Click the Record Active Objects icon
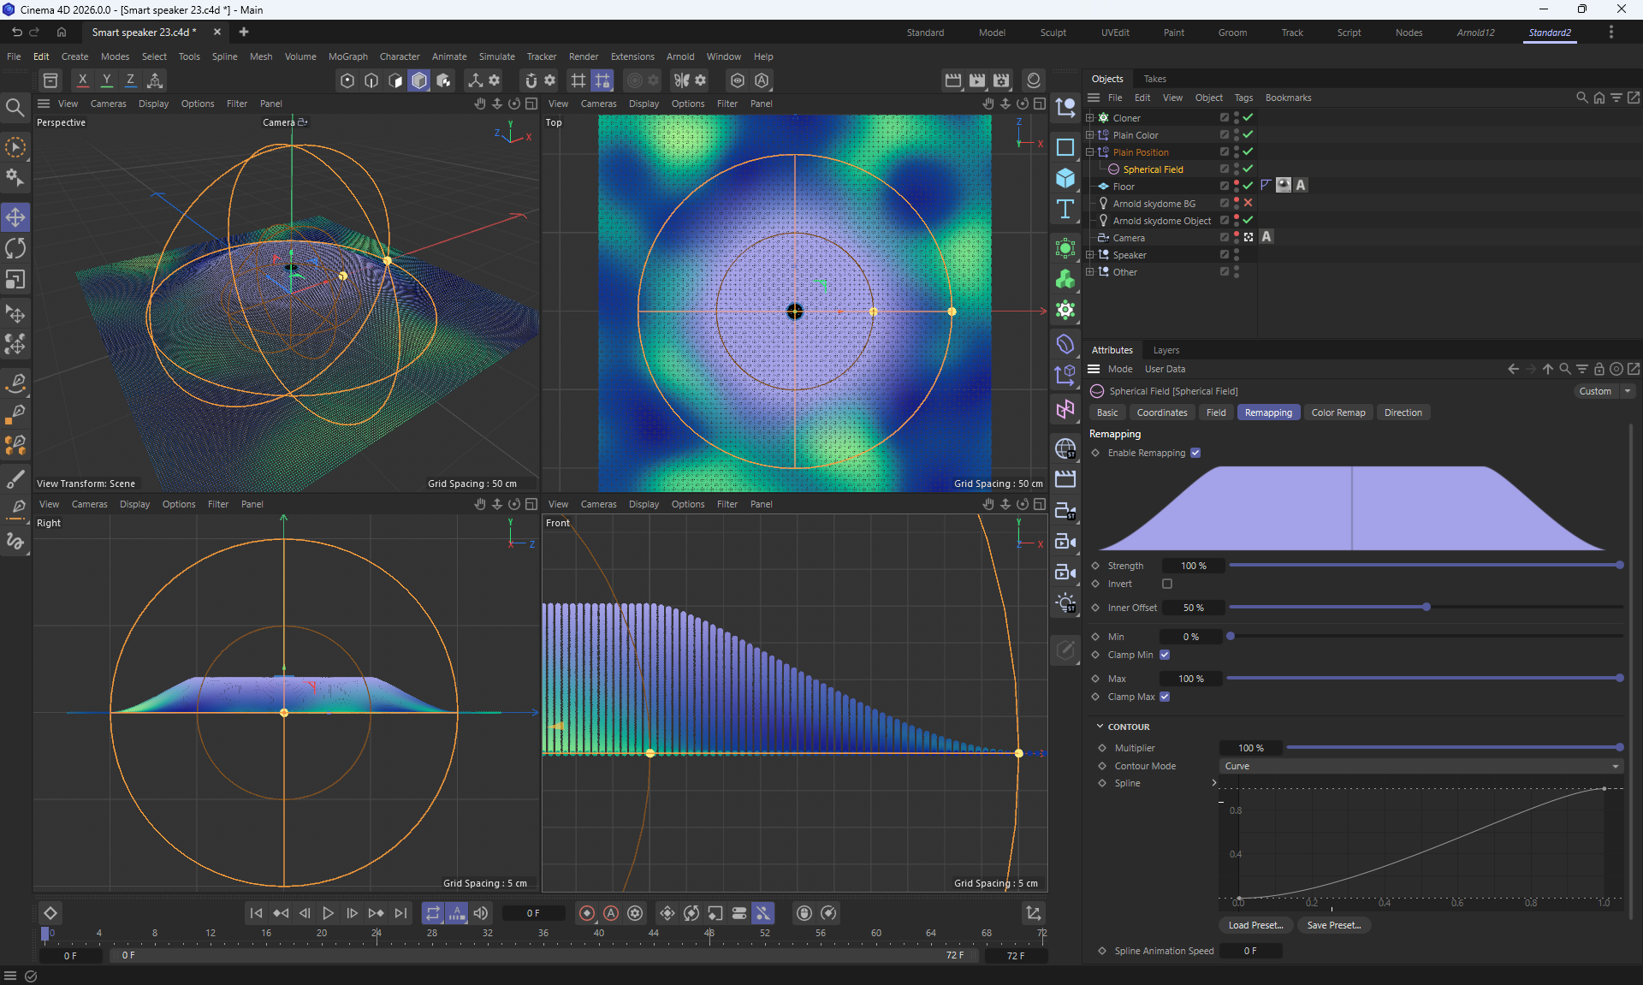1643x985 pixels. point(587,913)
